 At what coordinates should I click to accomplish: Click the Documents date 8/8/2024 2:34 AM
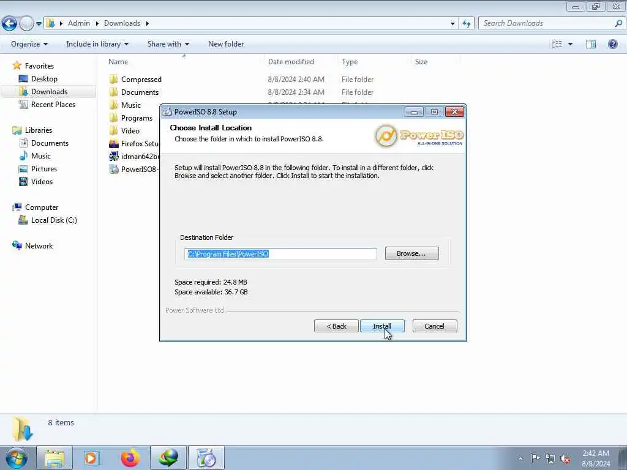[296, 92]
